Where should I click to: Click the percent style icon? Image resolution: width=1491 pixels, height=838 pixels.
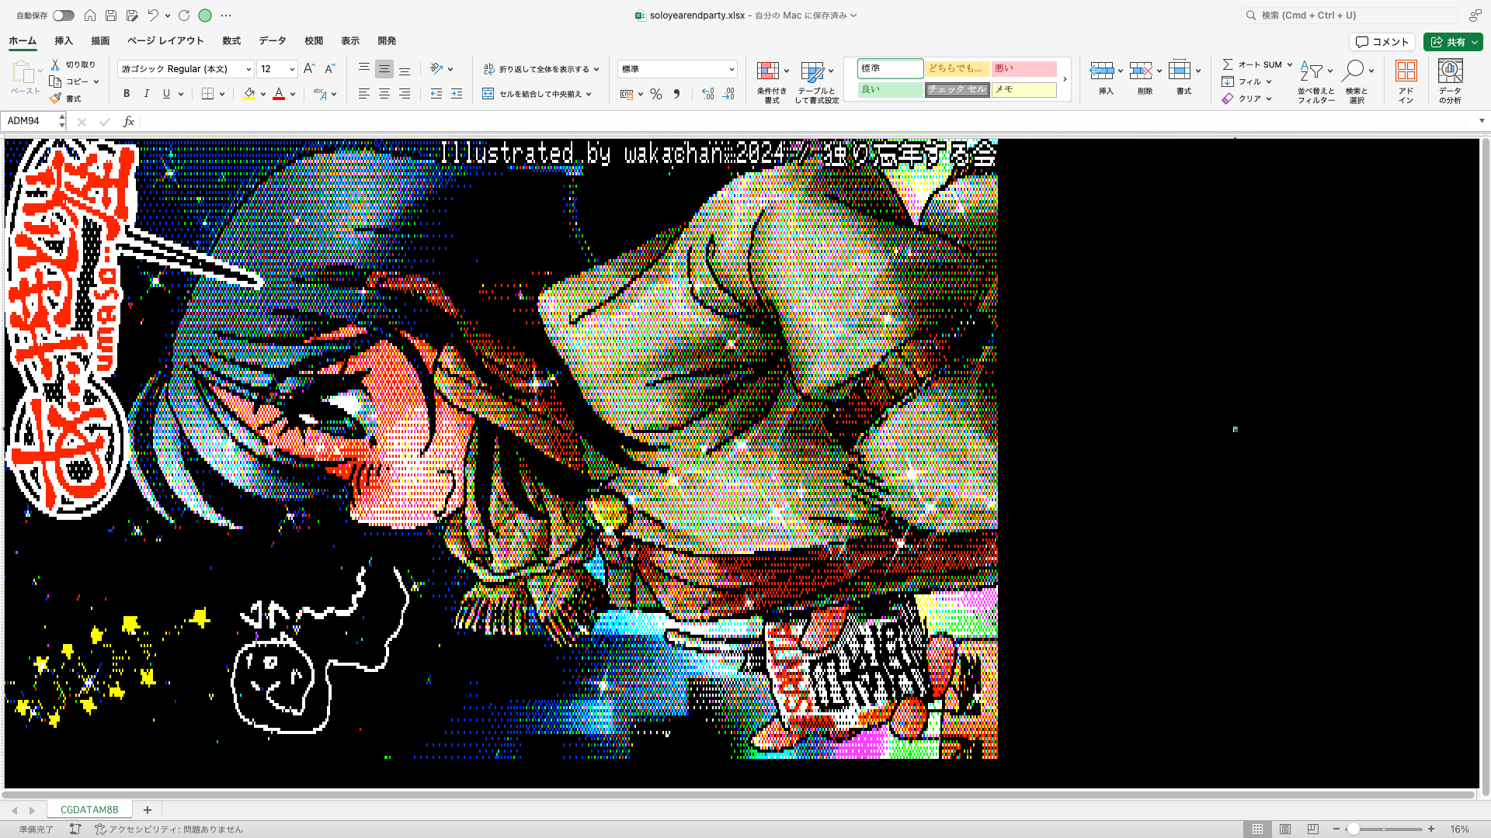[656, 94]
